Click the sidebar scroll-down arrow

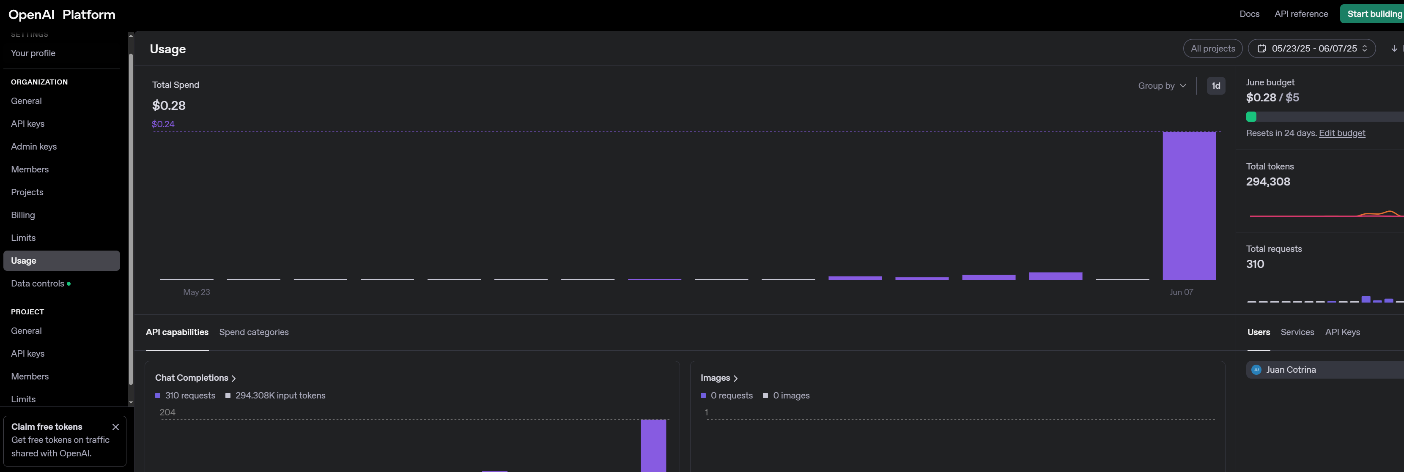(x=131, y=402)
